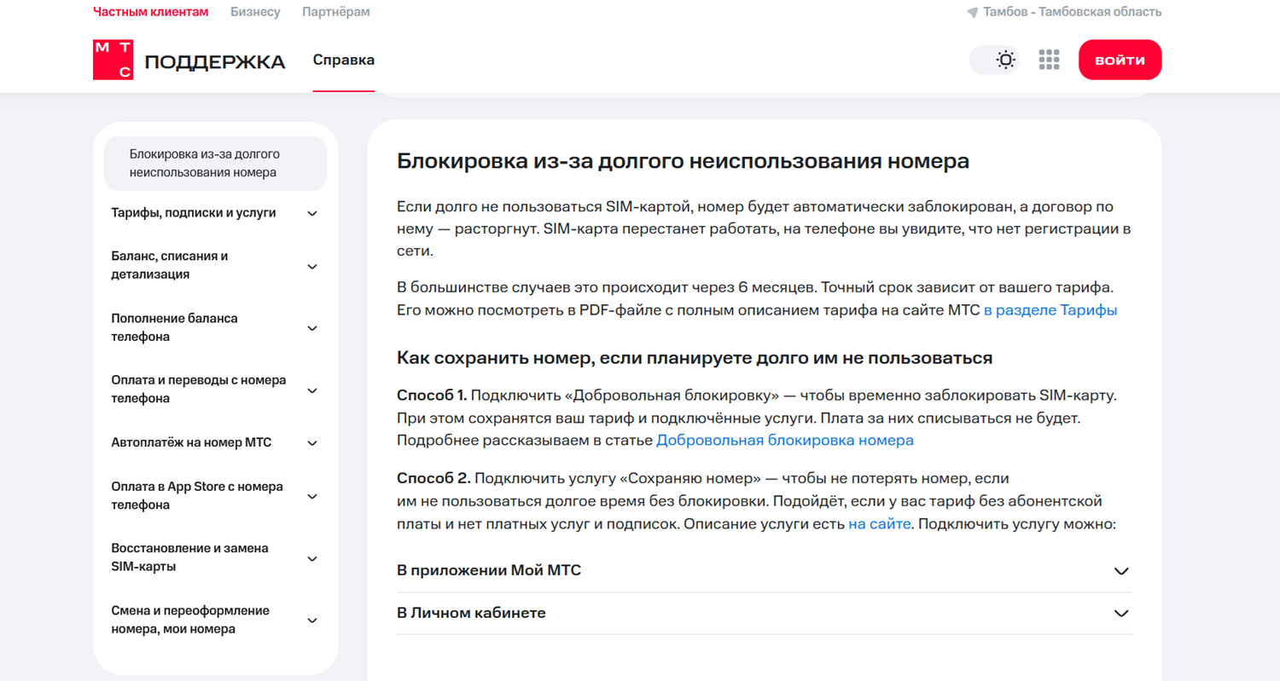The image size is (1280, 681).
Task: Click the ПОДДЕРЖКА header title
Action: (x=215, y=61)
